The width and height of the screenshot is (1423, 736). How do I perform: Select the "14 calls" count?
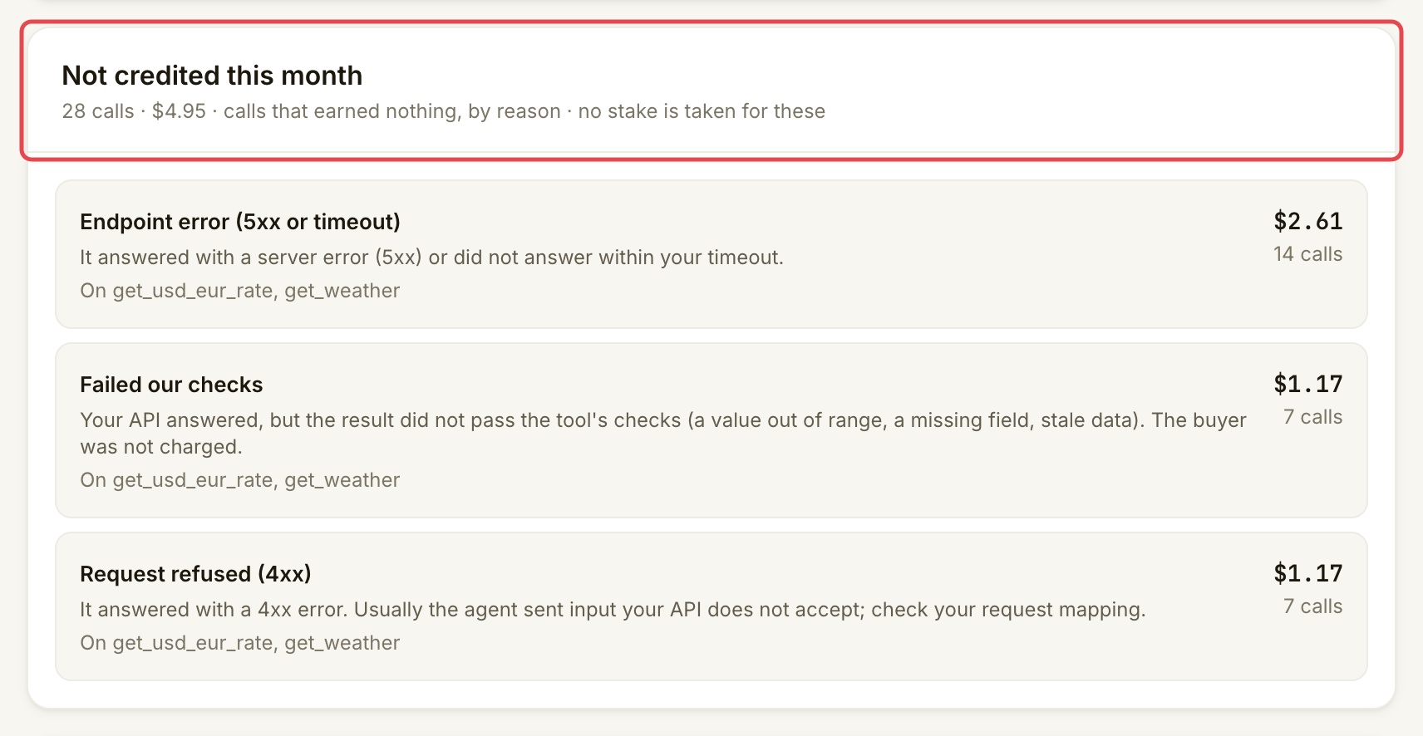point(1308,254)
